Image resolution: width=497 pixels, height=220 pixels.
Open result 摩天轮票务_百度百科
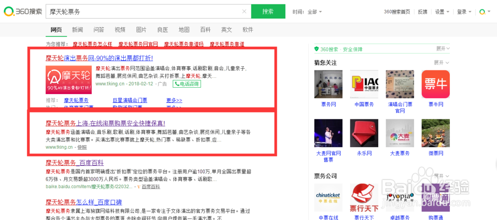tap(75, 163)
